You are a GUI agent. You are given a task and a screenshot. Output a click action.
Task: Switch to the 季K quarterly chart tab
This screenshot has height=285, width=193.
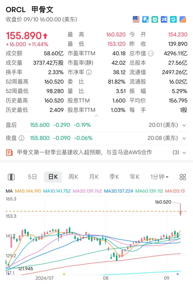tap(114, 177)
